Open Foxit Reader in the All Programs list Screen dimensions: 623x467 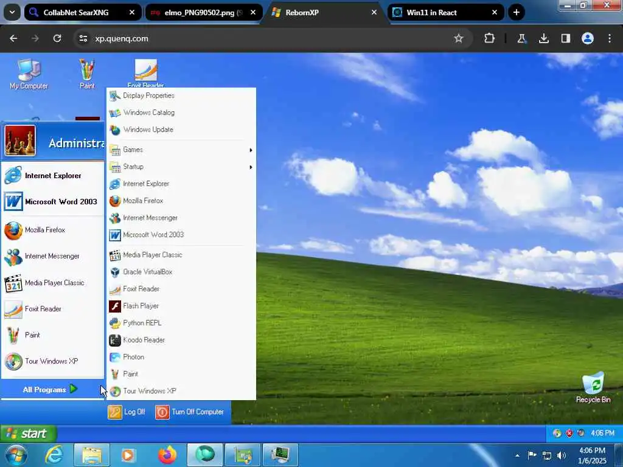click(x=181, y=289)
